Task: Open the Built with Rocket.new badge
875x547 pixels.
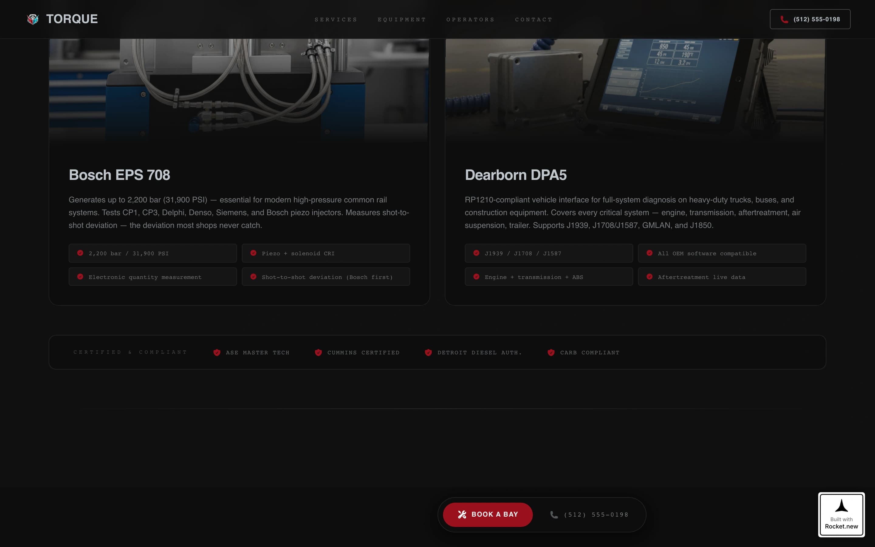Action: coord(841,514)
